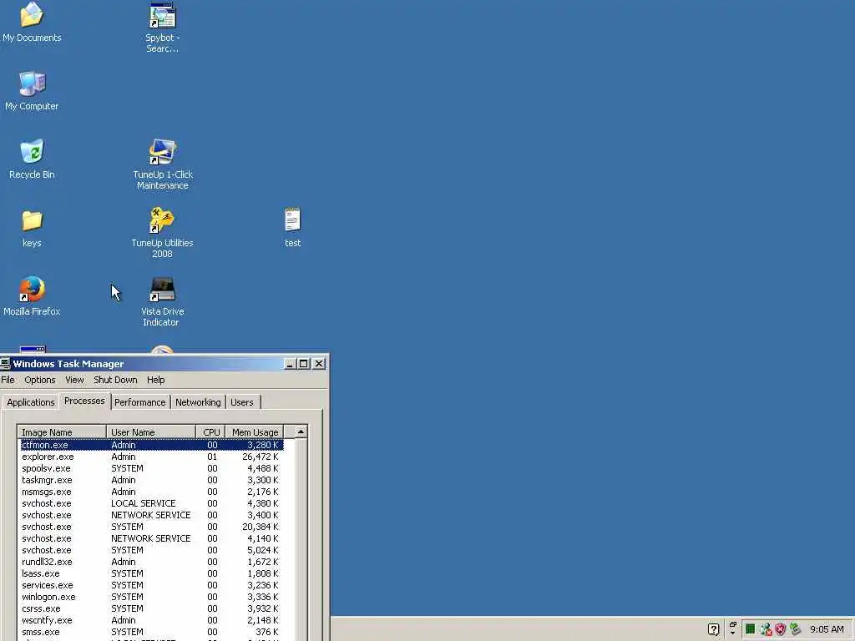
Task: Select the svchost.exe LOCAL SERVICE row
Action: pos(151,503)
